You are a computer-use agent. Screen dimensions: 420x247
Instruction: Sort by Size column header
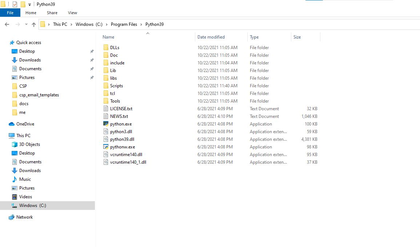tap(297, 37)
